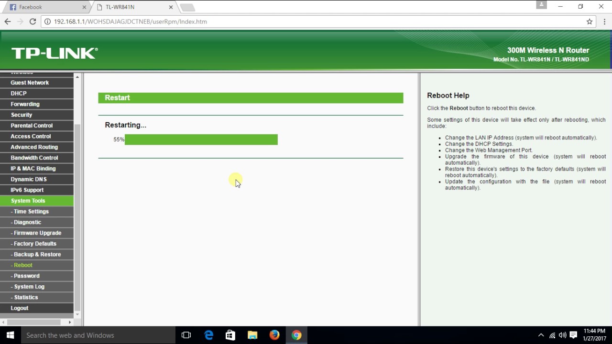Open the Security menu
The width and height of the screenshot is (612, 344).
point(37,115)
